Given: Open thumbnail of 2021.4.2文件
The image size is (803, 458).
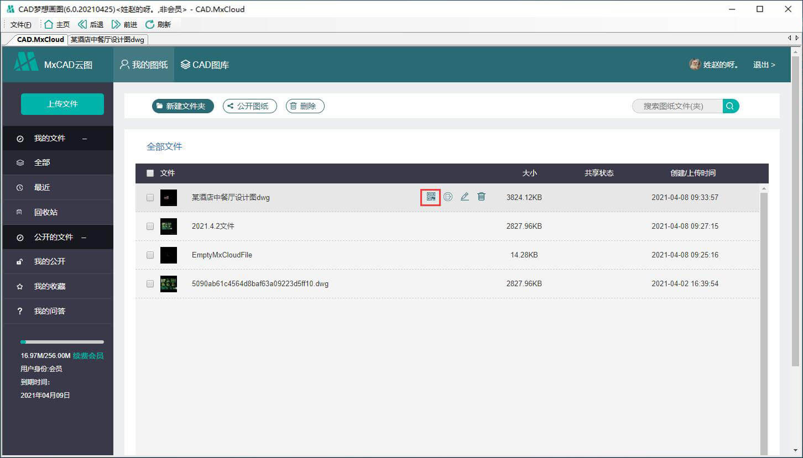Looking at the screenshot, I should click(169, 226).
